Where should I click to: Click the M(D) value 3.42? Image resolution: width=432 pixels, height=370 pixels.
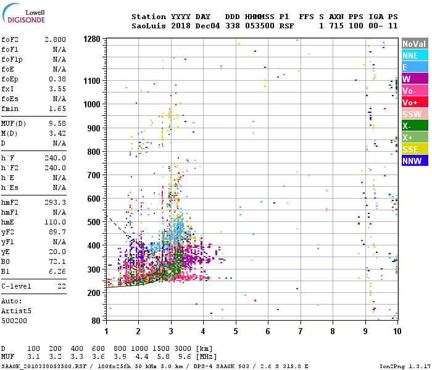tap(57, 134)
